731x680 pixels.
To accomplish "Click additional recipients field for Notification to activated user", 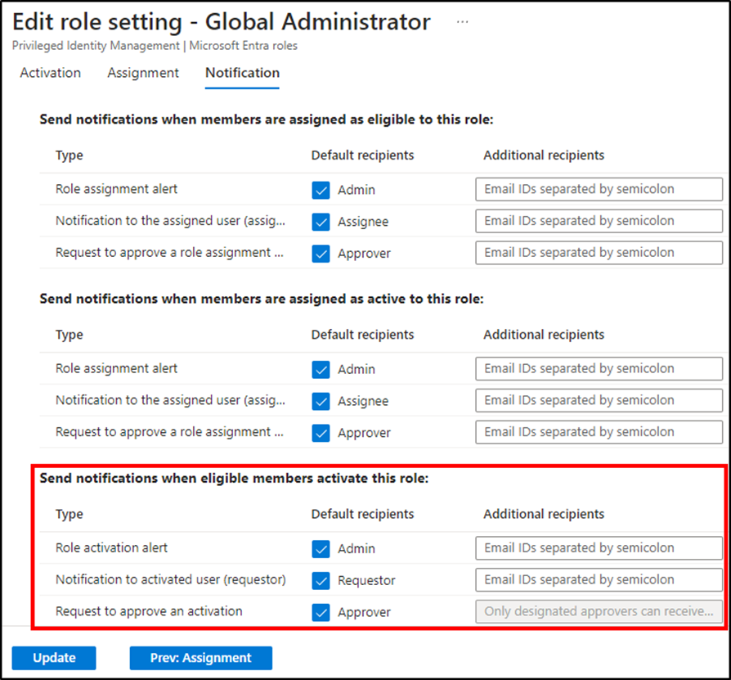I will pos(599,579).
